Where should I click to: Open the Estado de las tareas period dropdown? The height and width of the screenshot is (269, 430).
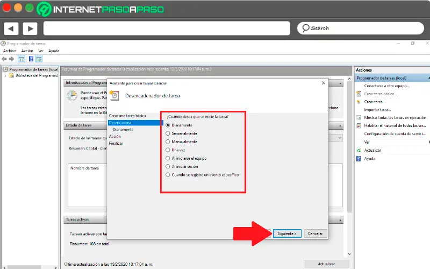[x=340, y=138]
